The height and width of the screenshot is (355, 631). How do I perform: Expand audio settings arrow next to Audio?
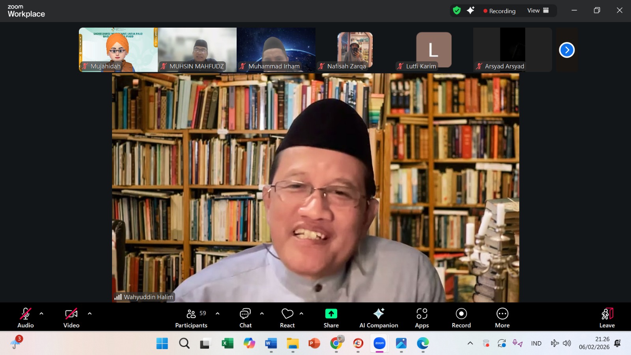click(x=41, y=314)
